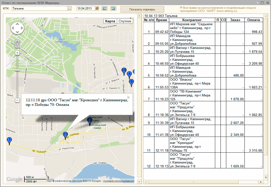Go to previous day arrow icon
The width and height of the screenshot is (271, 187).
click(x=104, y=8)
